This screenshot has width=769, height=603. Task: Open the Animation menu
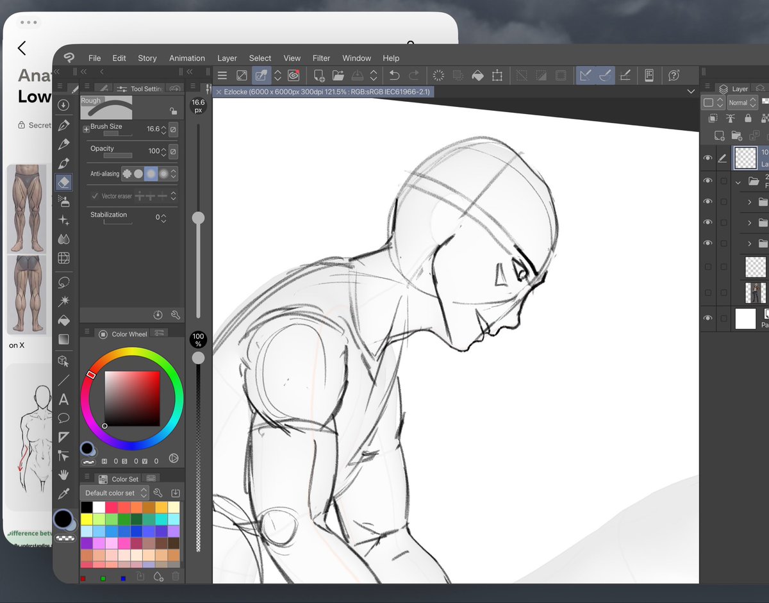pyautogui.click(x=187, y=58)
